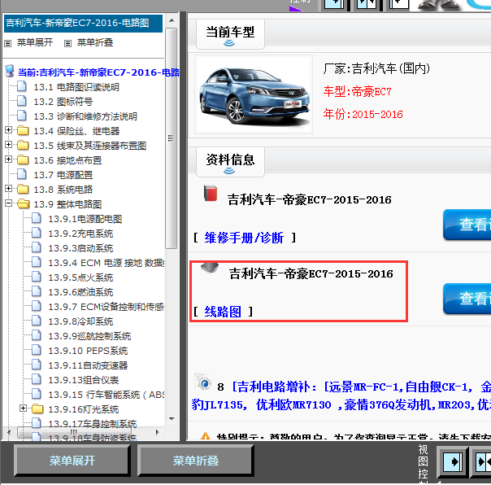Open 13.7 电源配置 document

(63, 175)
